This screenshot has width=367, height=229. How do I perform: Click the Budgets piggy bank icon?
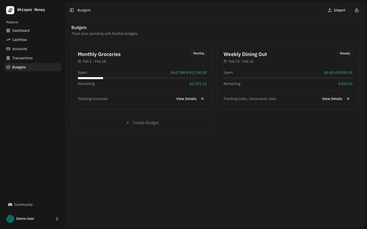(8, 67)
